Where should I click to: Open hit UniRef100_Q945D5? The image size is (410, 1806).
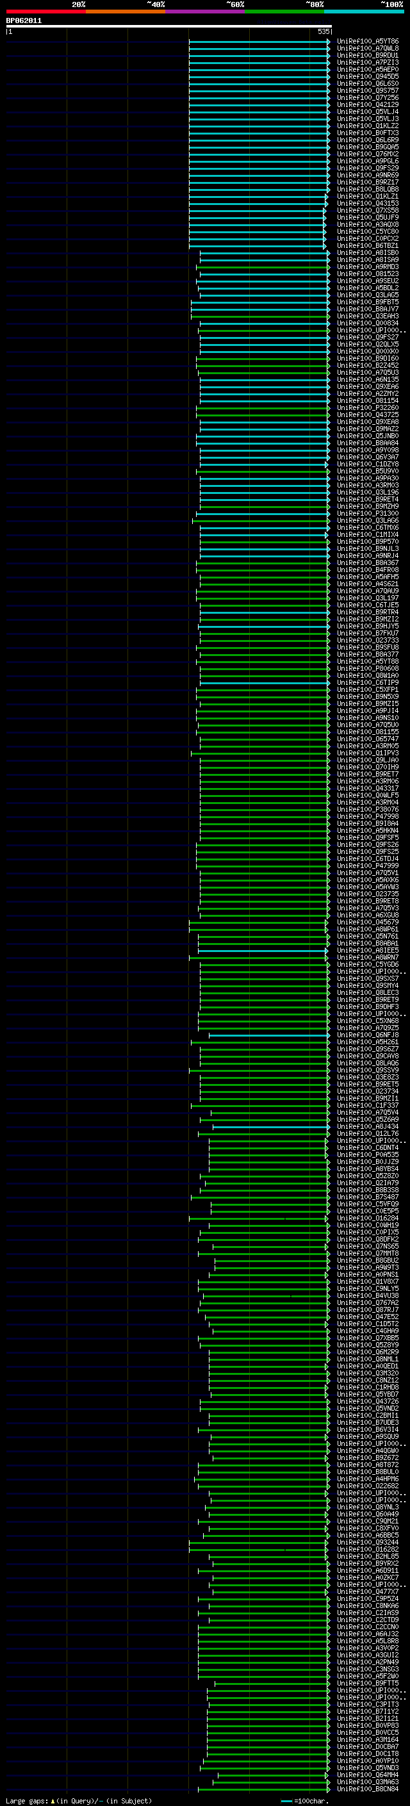pos(368,76)
